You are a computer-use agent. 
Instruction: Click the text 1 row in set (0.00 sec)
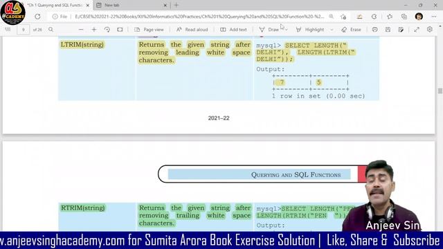click(318, 96)
